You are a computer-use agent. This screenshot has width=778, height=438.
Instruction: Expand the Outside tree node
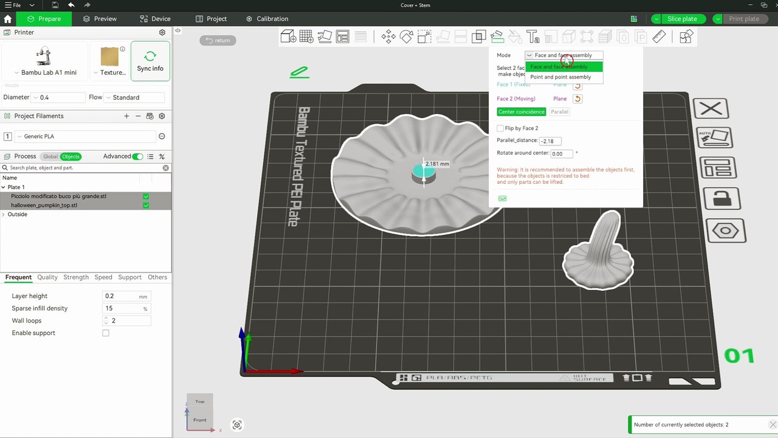point(4,214)
